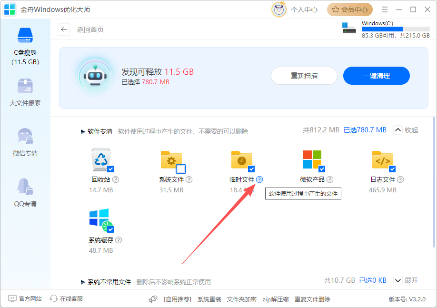
Task: Click the 48.7 MB size under 系统缓存
Action: 101,250
